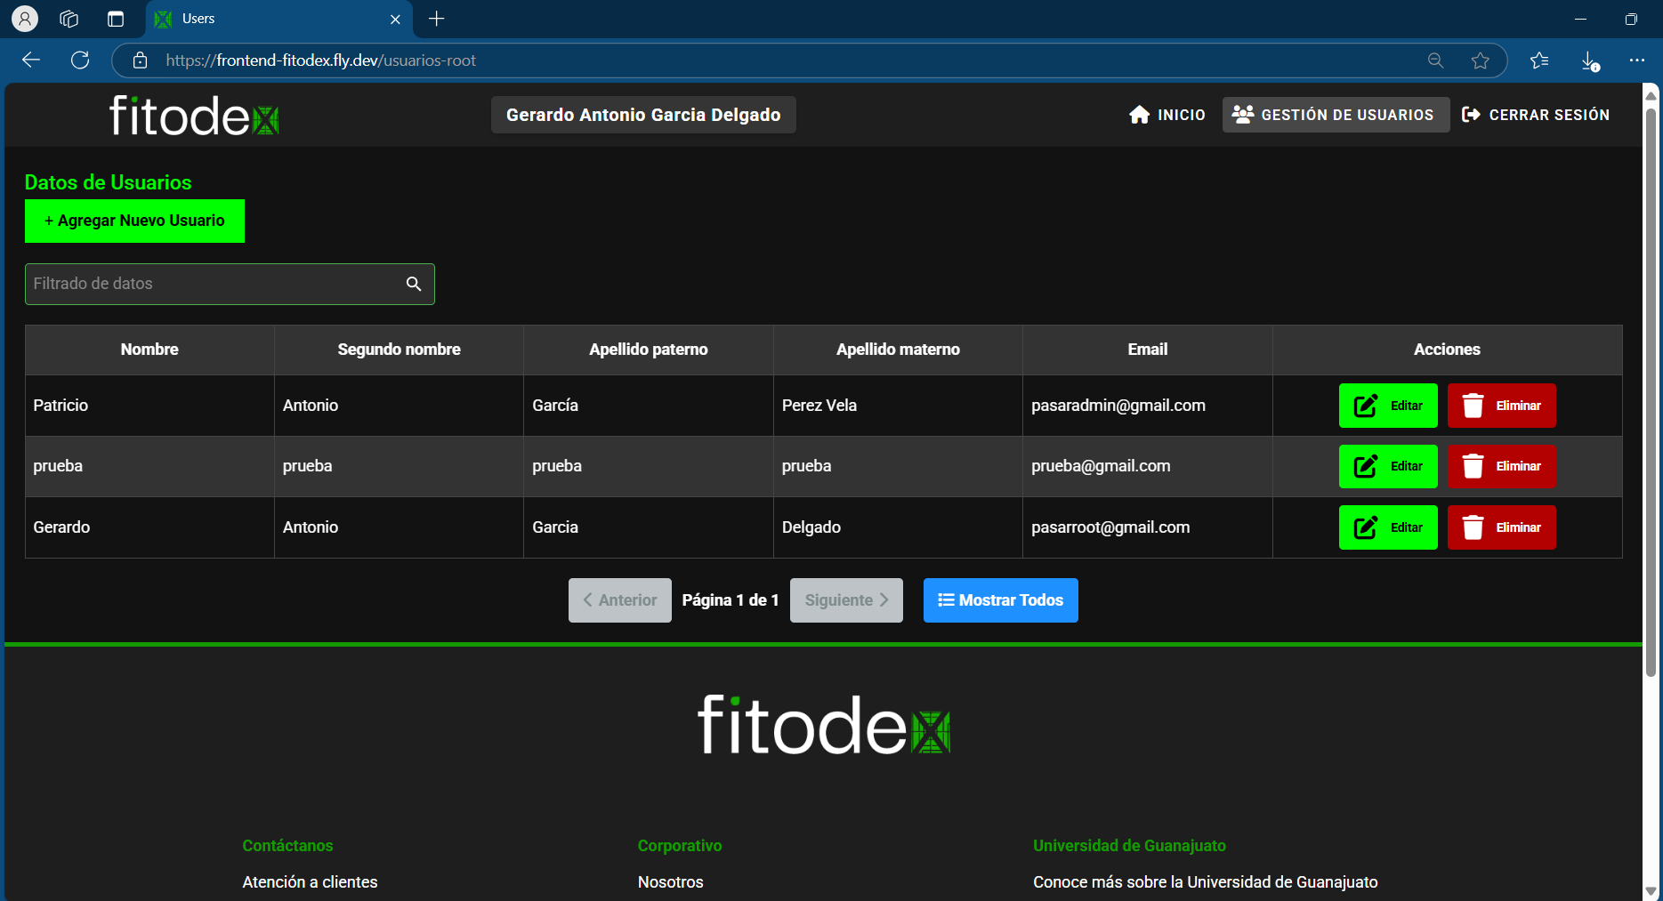Open the workspaces icon in title bar
The width and height of the screenshot is (1663, 901).
coord(69,19)
